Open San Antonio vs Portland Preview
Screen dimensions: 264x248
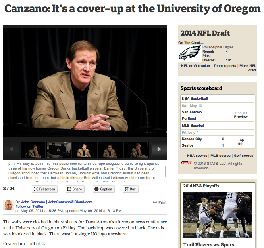(x=241, y=117)
